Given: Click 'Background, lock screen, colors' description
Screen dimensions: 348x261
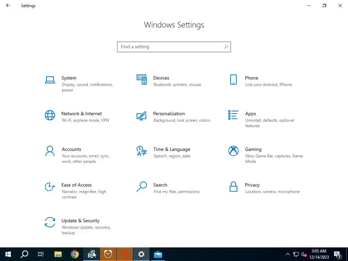Looking at the screenshot, I should pos(181,120).
